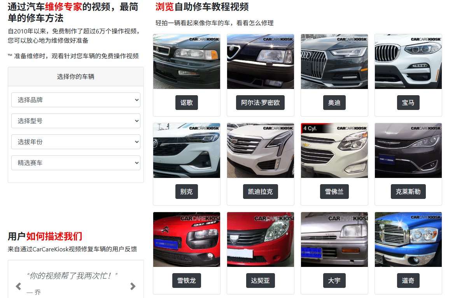Screen dimensions: 455x298
Task: Click the 讴歌 brand button
Action: 187,103
